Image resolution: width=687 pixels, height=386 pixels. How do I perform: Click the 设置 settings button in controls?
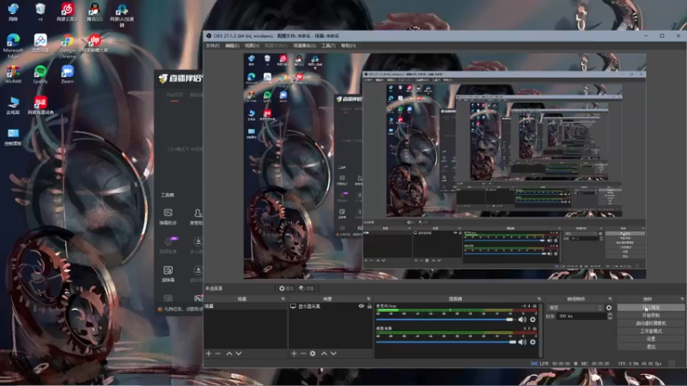(651, 339)
